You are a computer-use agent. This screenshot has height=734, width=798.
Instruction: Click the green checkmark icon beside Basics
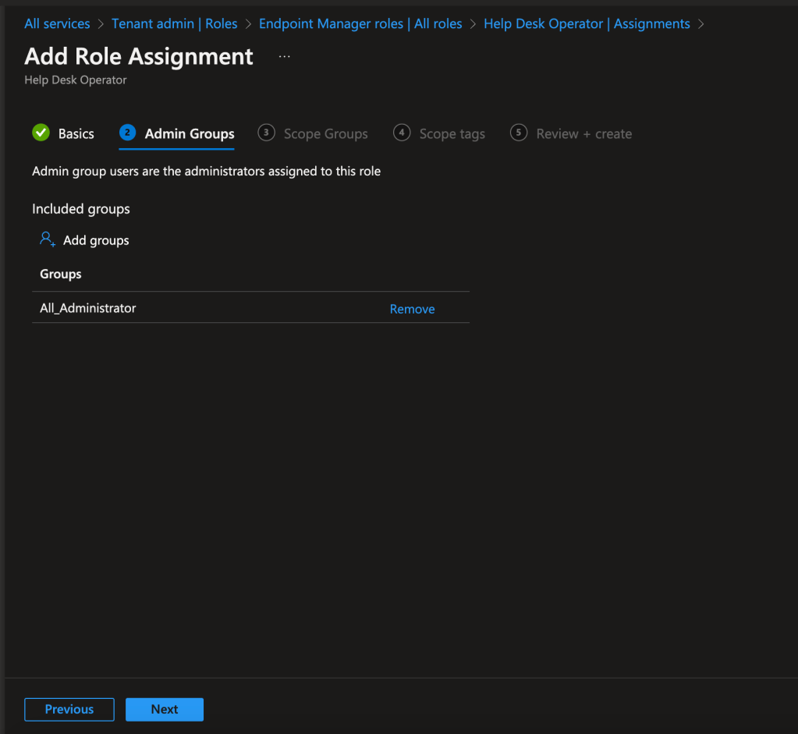(41, 133)
